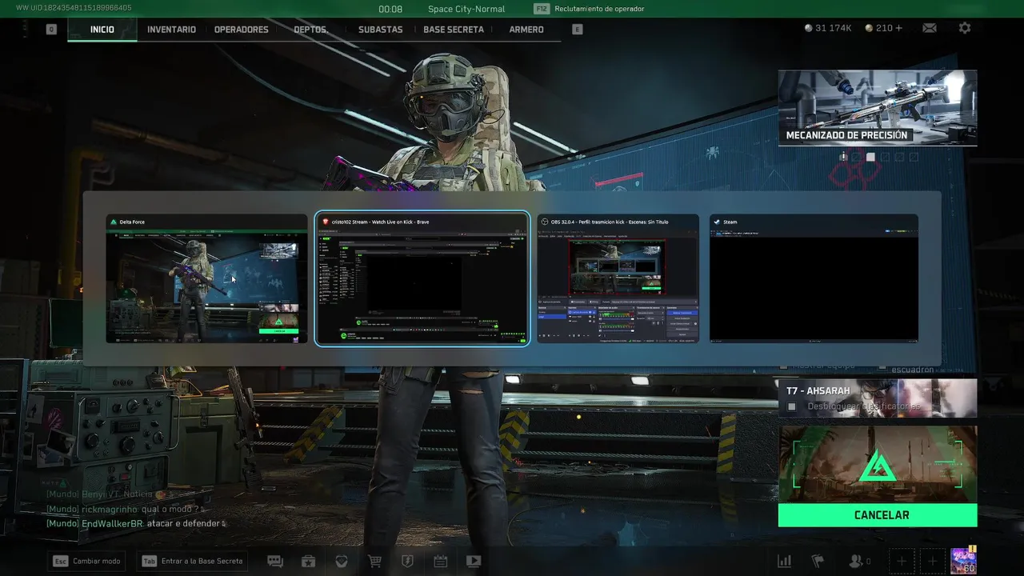This screenshot has width=1024, height=576.
Task: Click the OBS icon in task switcher
Action: click(545, 222)
